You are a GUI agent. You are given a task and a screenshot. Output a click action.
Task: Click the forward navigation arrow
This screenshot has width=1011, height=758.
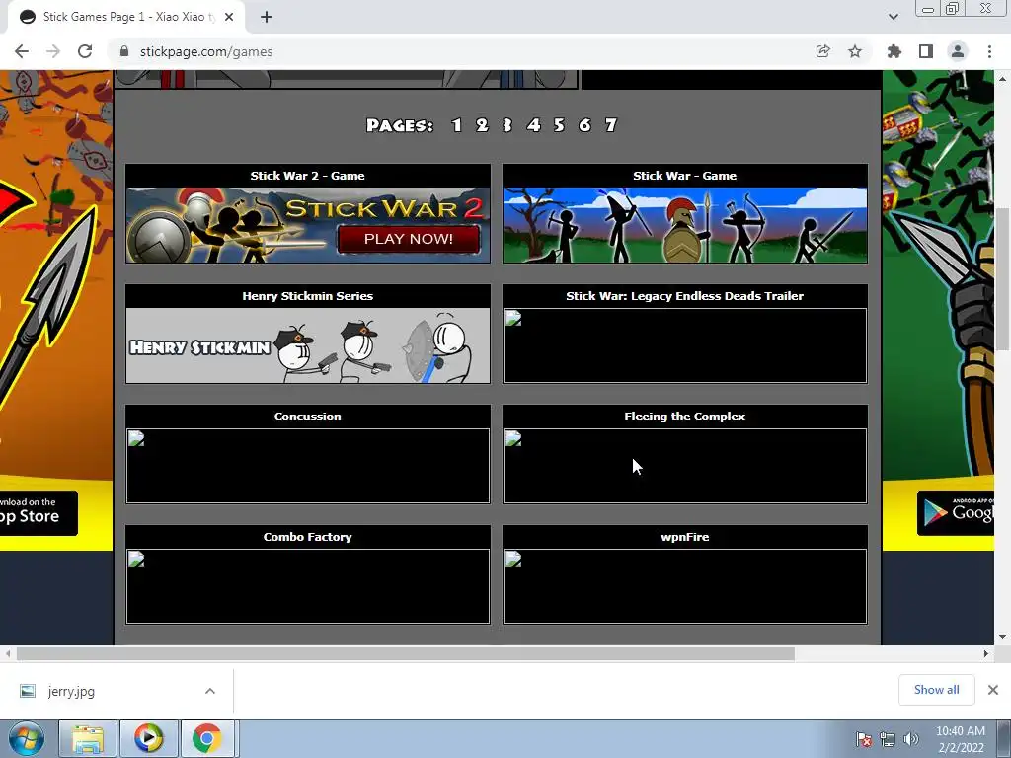(x=53, y=51)
